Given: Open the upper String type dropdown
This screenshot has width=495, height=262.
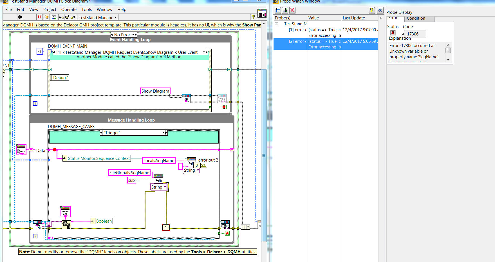Looking at the screenshot, I should 191,170.
